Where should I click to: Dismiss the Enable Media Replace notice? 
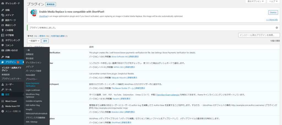273,12
